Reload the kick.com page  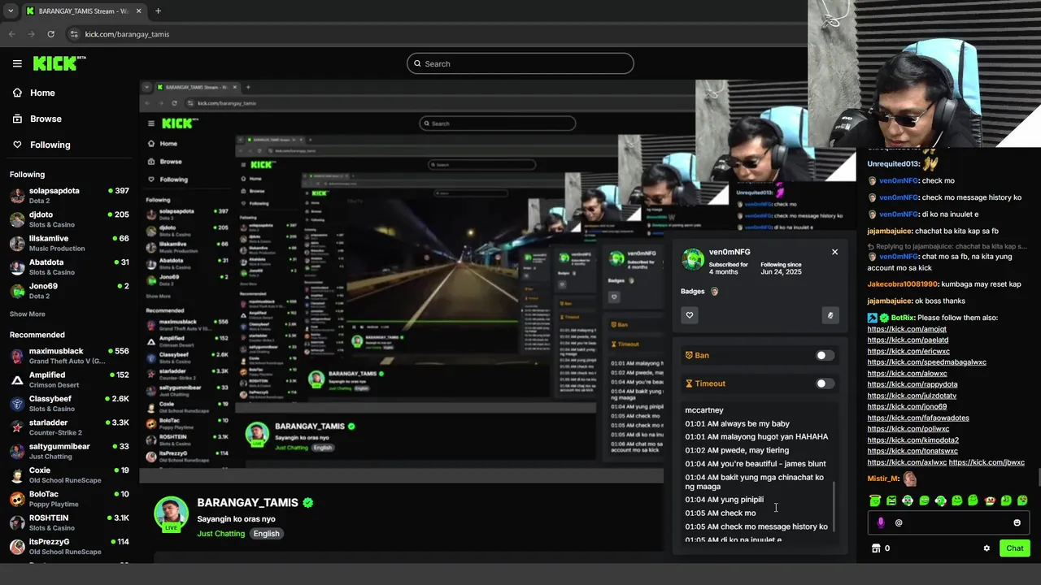[x=50, y=34]
